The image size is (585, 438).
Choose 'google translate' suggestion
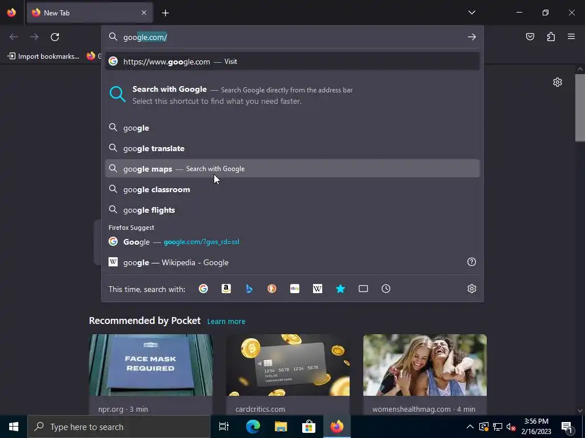pyautogui.click(x=292, y=148)
